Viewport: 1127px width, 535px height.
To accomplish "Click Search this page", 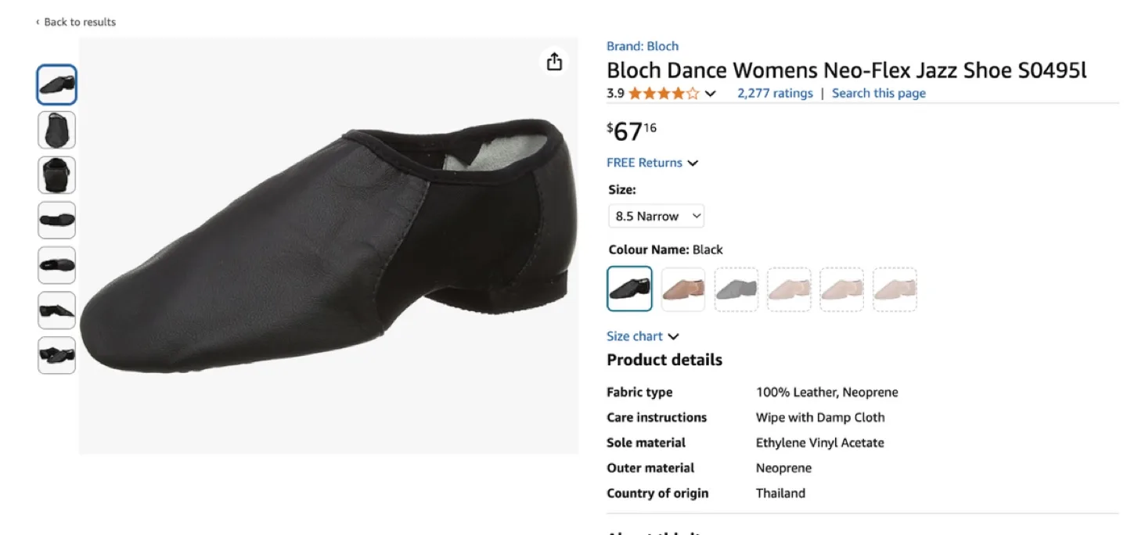I will (x=878, y=93).
